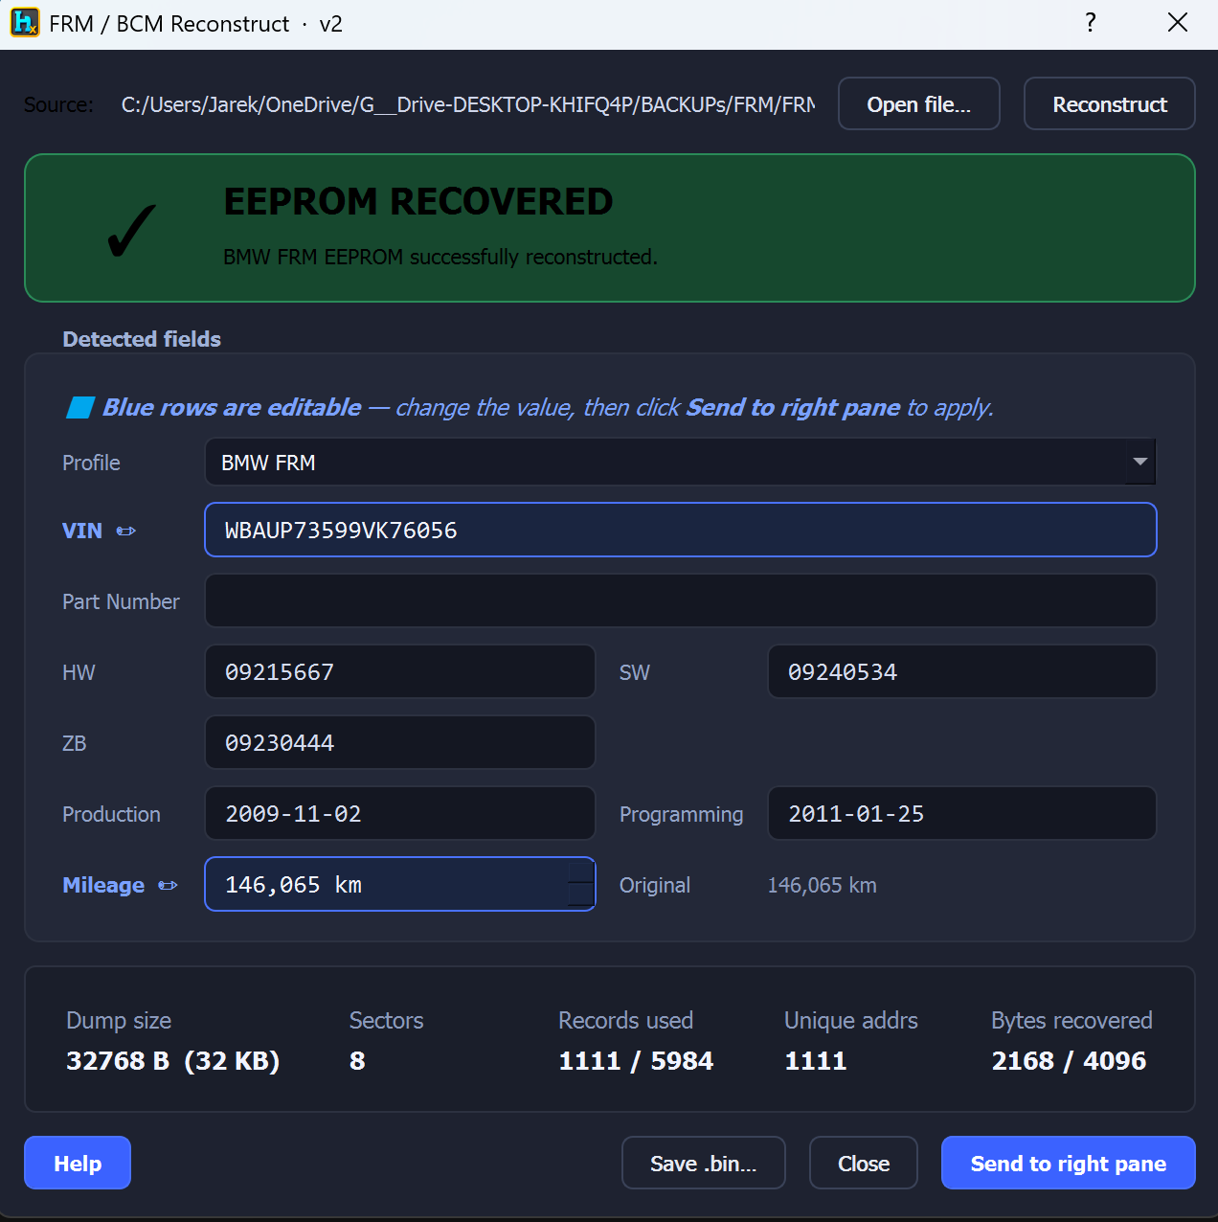Screen dimensions: 1218x1222
Task: Click the bold VIN label
Action: pos(82,531)
